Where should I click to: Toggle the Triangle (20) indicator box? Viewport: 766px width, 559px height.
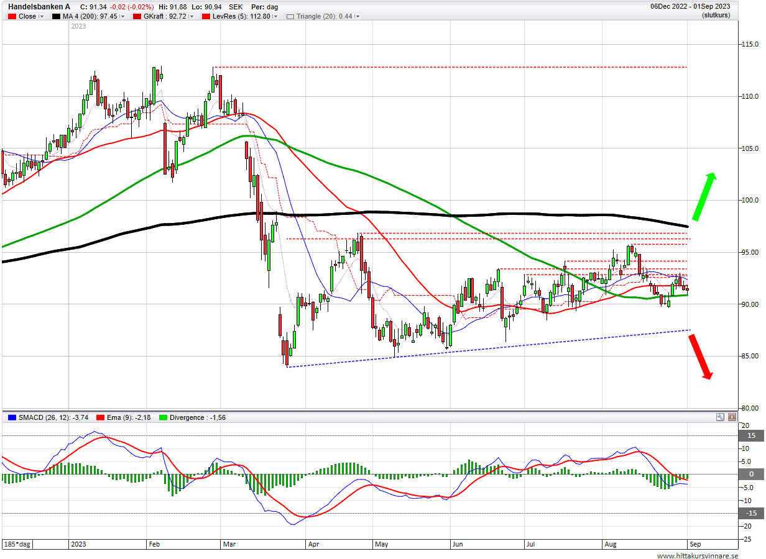pos(290,17)
